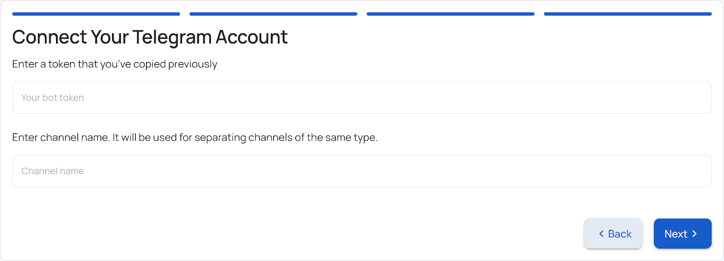
Task: Click the "Enter a token" instruction text
Action: 115,64
